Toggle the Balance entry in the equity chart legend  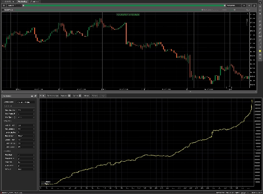click(46, 182)
